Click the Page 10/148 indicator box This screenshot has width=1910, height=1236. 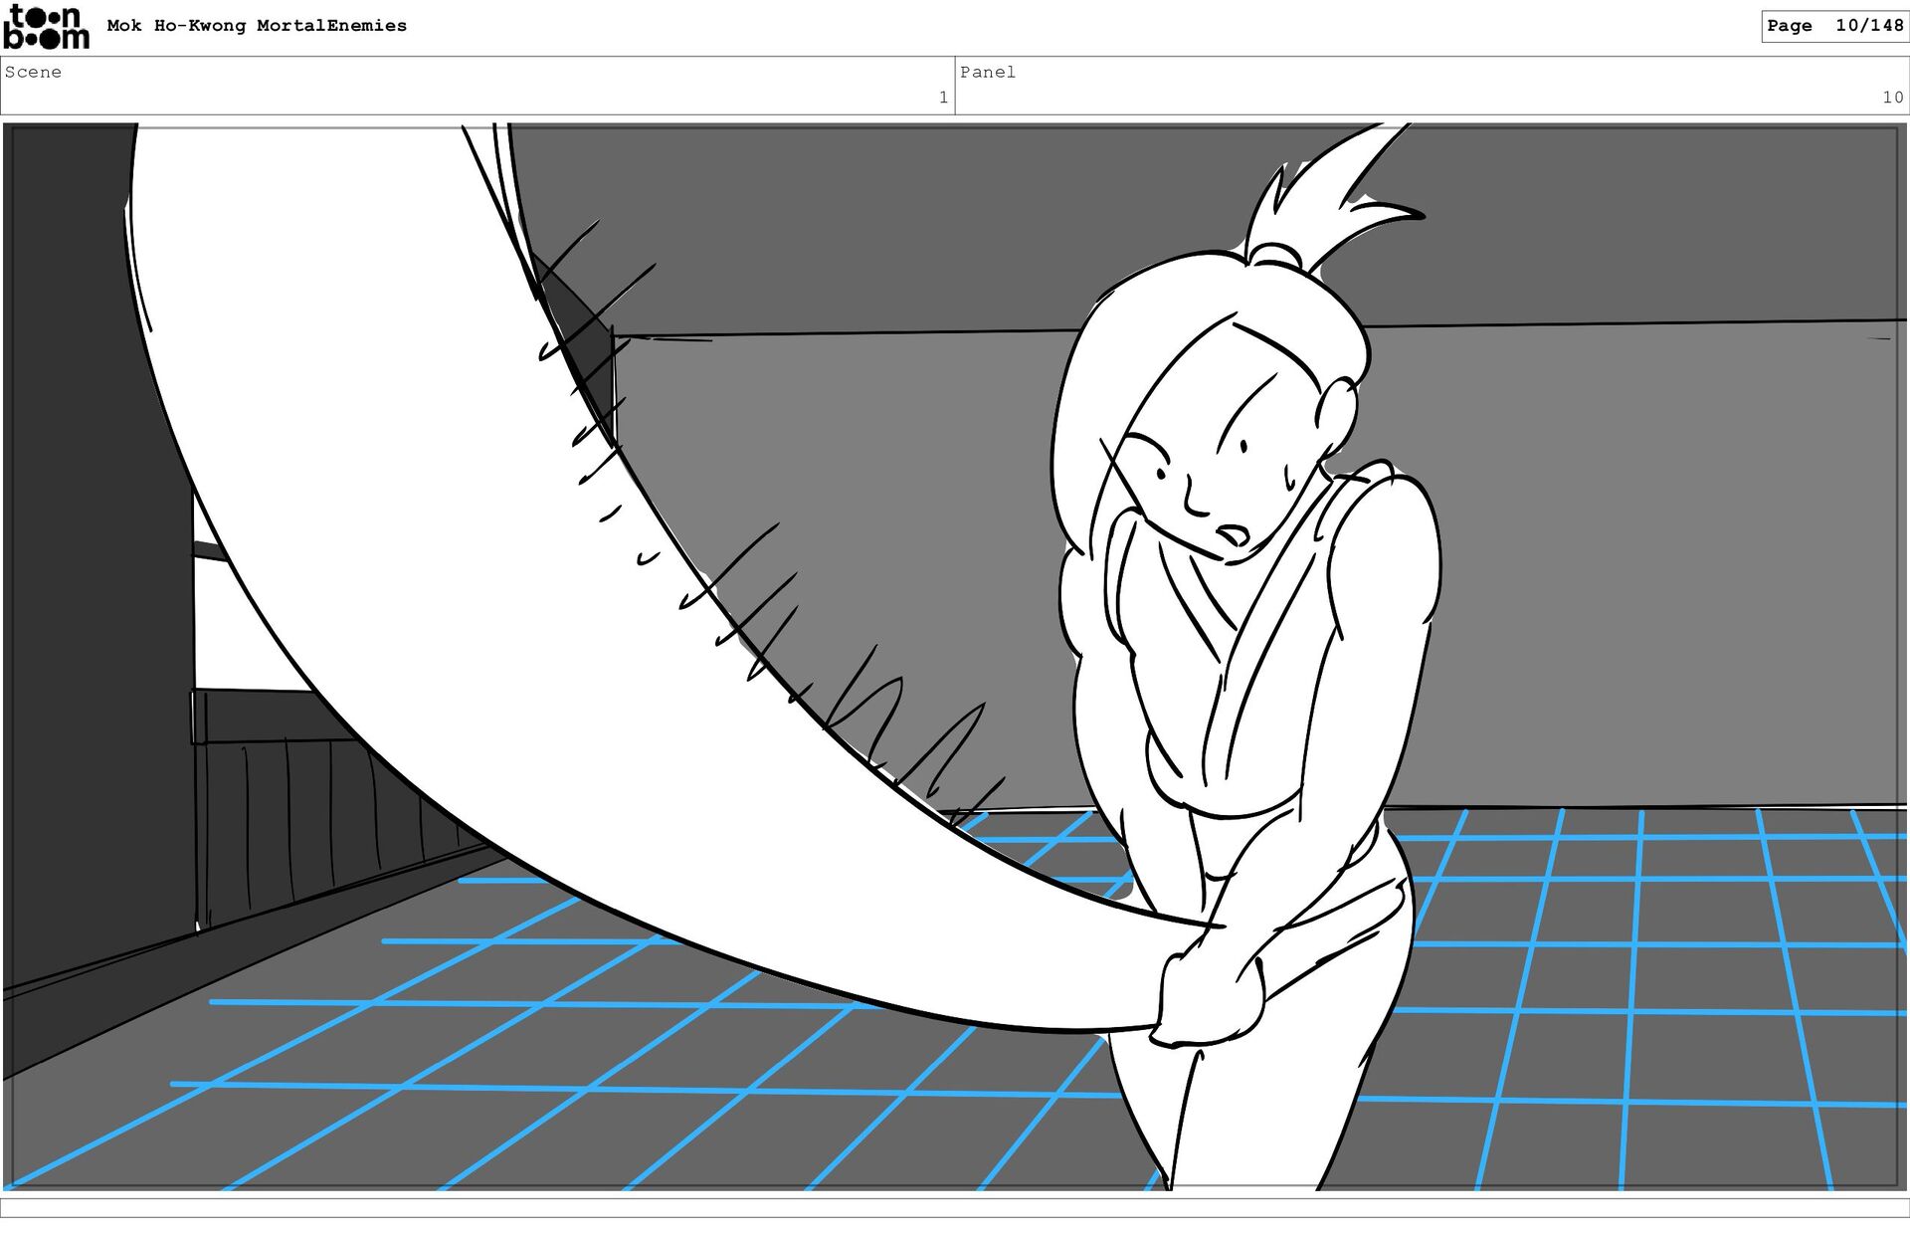(x=1833, y=26)
